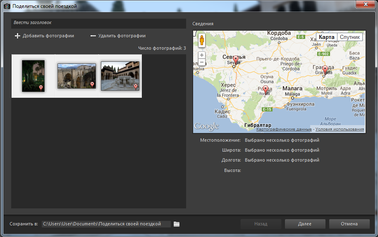Click the red map pin over Ronda
This screenshot has width=378, height=237.
[x=266, y=89]
